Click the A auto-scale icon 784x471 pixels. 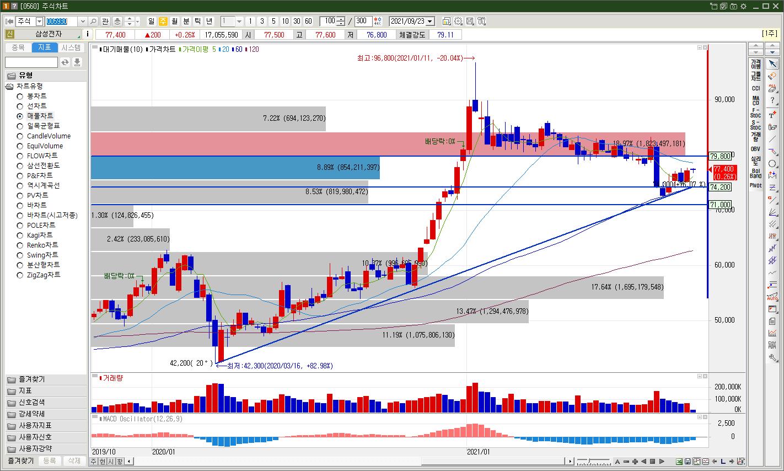click(x=617, y=462)
